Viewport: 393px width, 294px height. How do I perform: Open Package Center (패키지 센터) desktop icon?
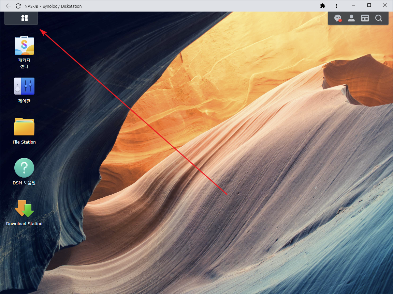click(24, 45)
